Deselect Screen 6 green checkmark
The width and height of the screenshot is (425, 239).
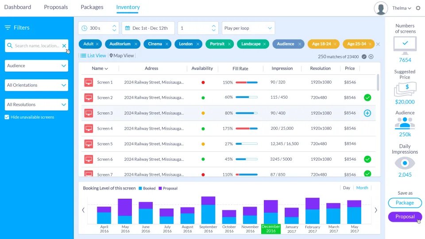pyautogui.click(x=367, y=159)
